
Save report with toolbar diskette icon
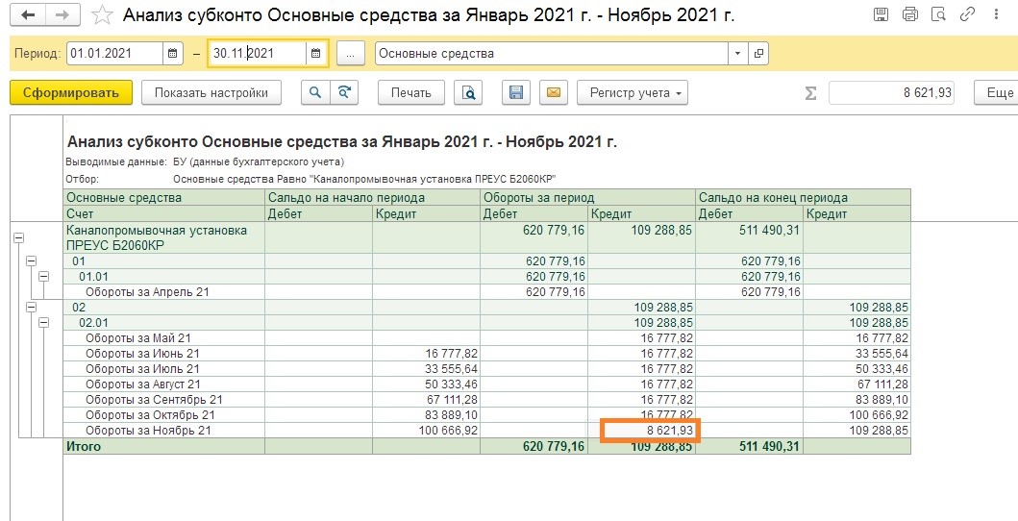[x=516, y=93]
